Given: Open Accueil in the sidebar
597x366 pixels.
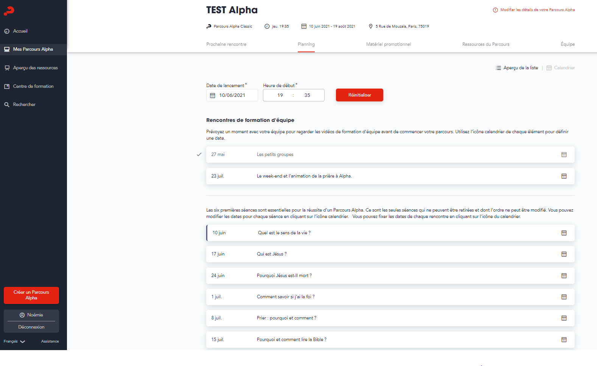Looking at the screenshot, I should 20,31.
